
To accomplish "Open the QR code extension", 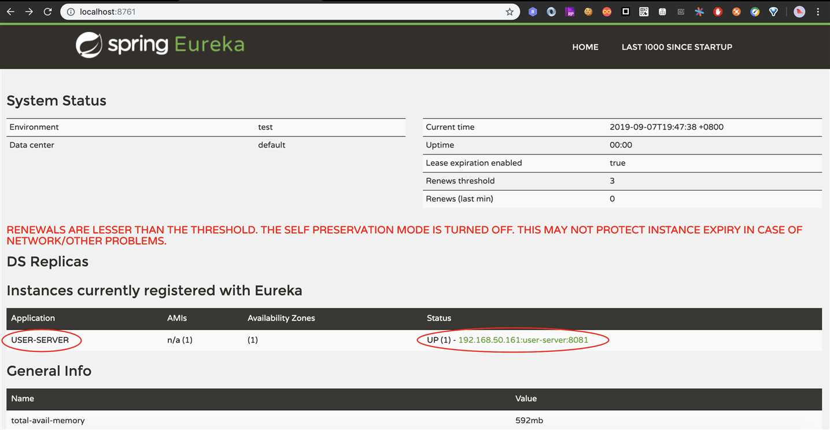I will pyautogui.click(x=644, y=12).
